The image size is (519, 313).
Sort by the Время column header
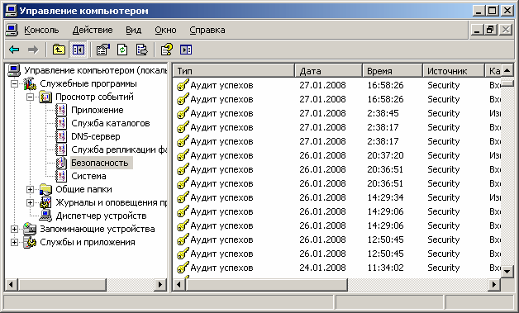[x=393, y=71]
